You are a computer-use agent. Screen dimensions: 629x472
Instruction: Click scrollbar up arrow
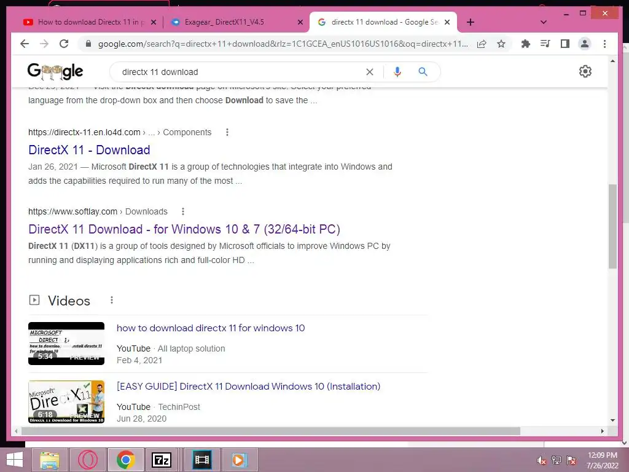(612, 61)
